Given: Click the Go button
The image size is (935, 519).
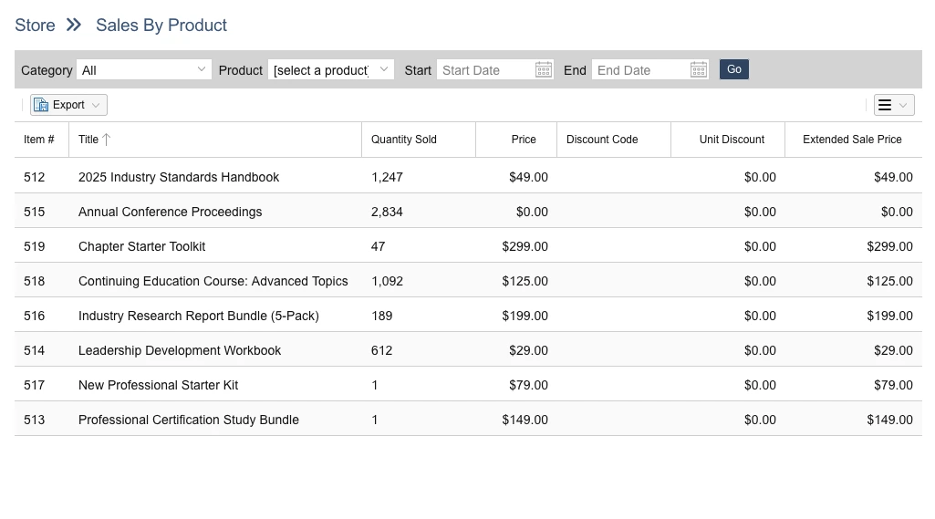Looking at the screenshot, I should click(734, 69).
